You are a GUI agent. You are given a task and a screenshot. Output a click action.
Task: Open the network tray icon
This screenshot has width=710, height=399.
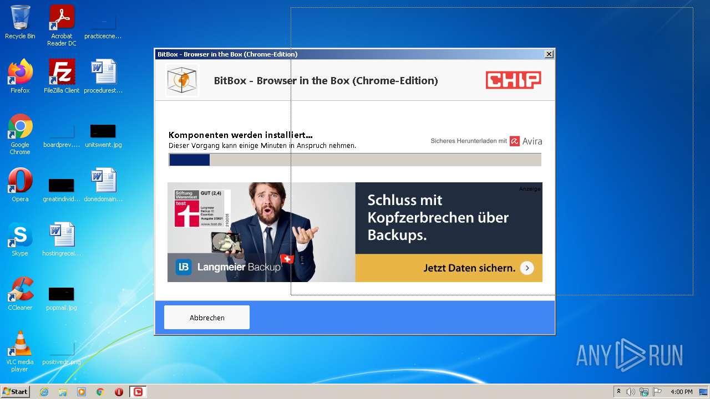[644, 392]
